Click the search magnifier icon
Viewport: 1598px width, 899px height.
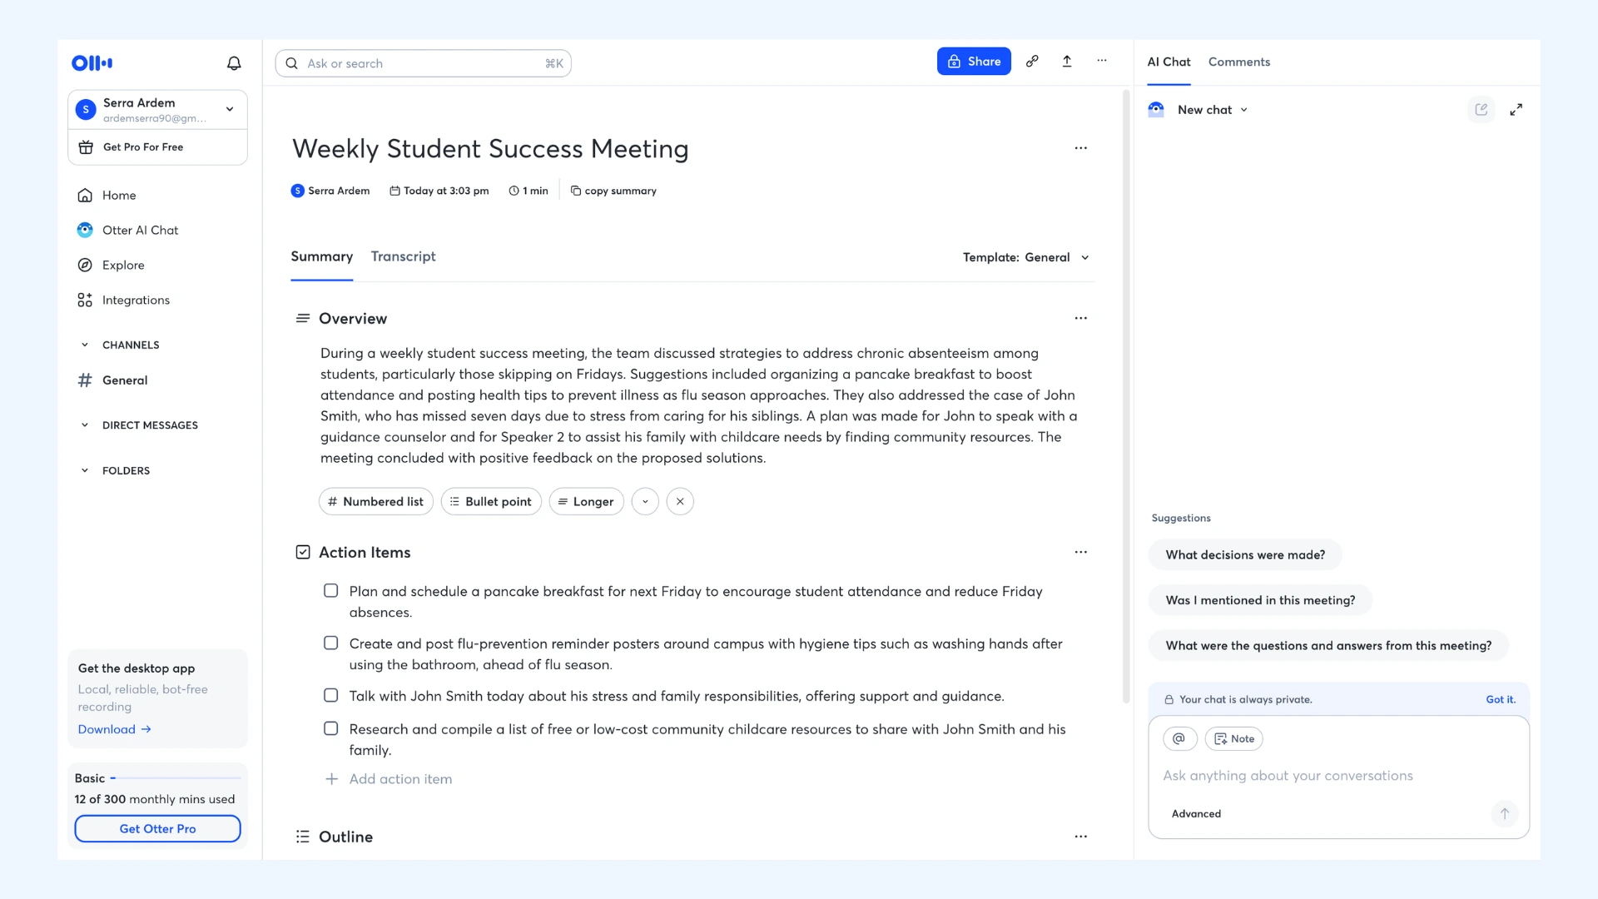click(x=291, y=63)
